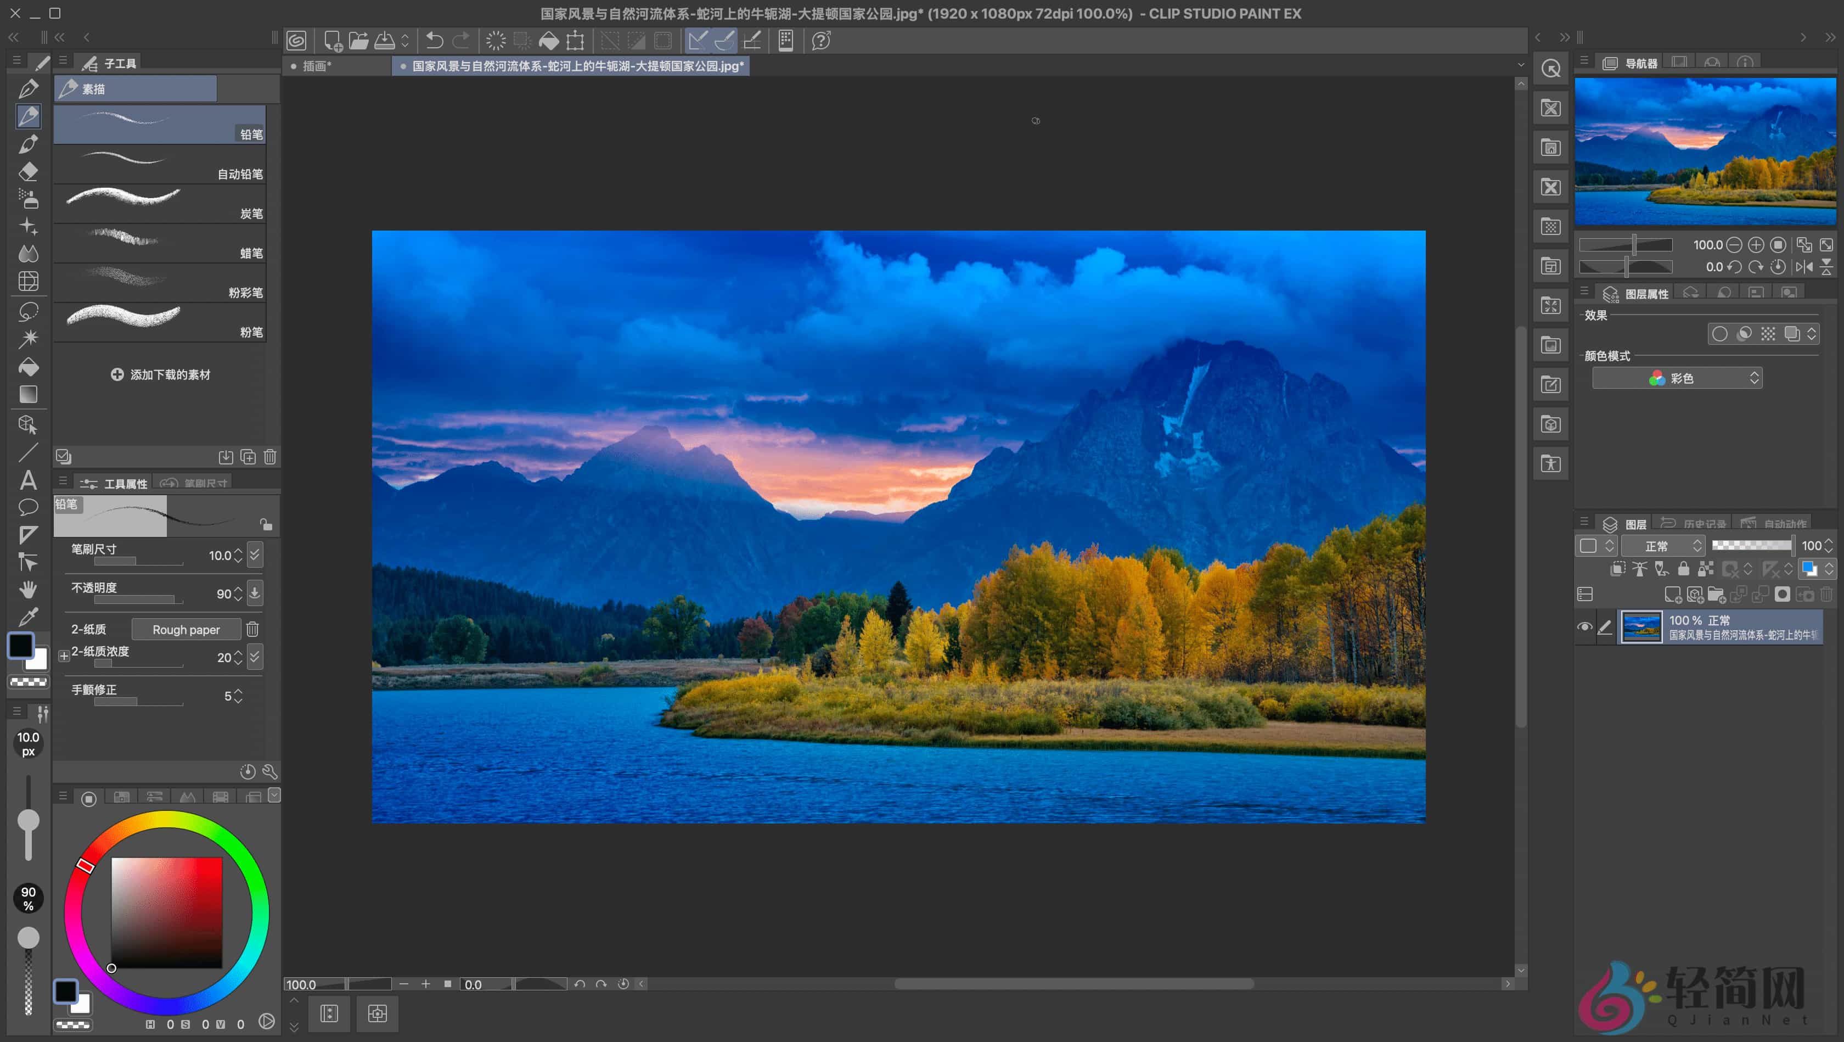Select the Fill bucket tool

(x=29, y=368)
